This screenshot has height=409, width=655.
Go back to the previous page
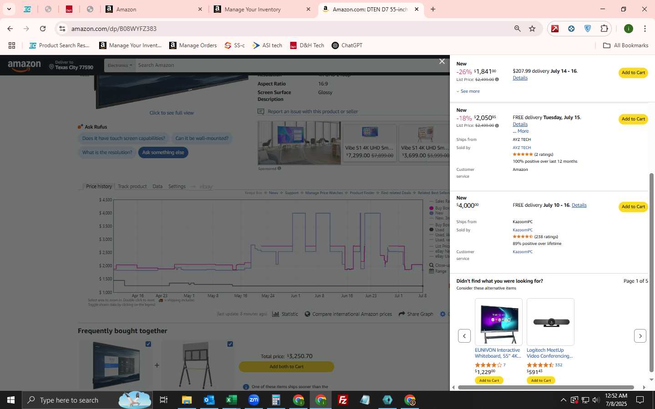(x=10, y=29)
